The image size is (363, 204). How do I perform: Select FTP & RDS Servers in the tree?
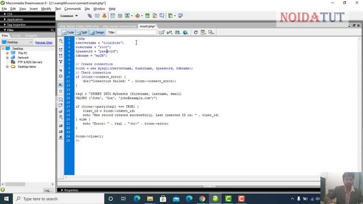click(x=30, y=62)
